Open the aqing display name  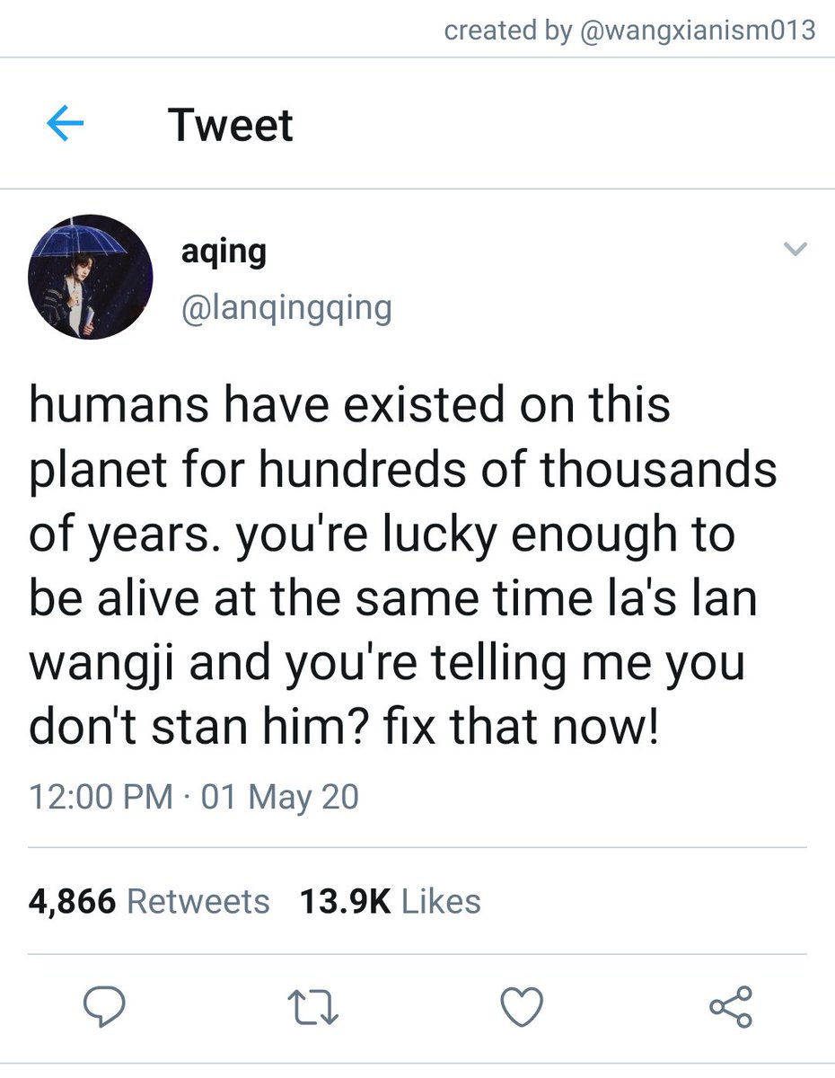(x=224, y=252)
